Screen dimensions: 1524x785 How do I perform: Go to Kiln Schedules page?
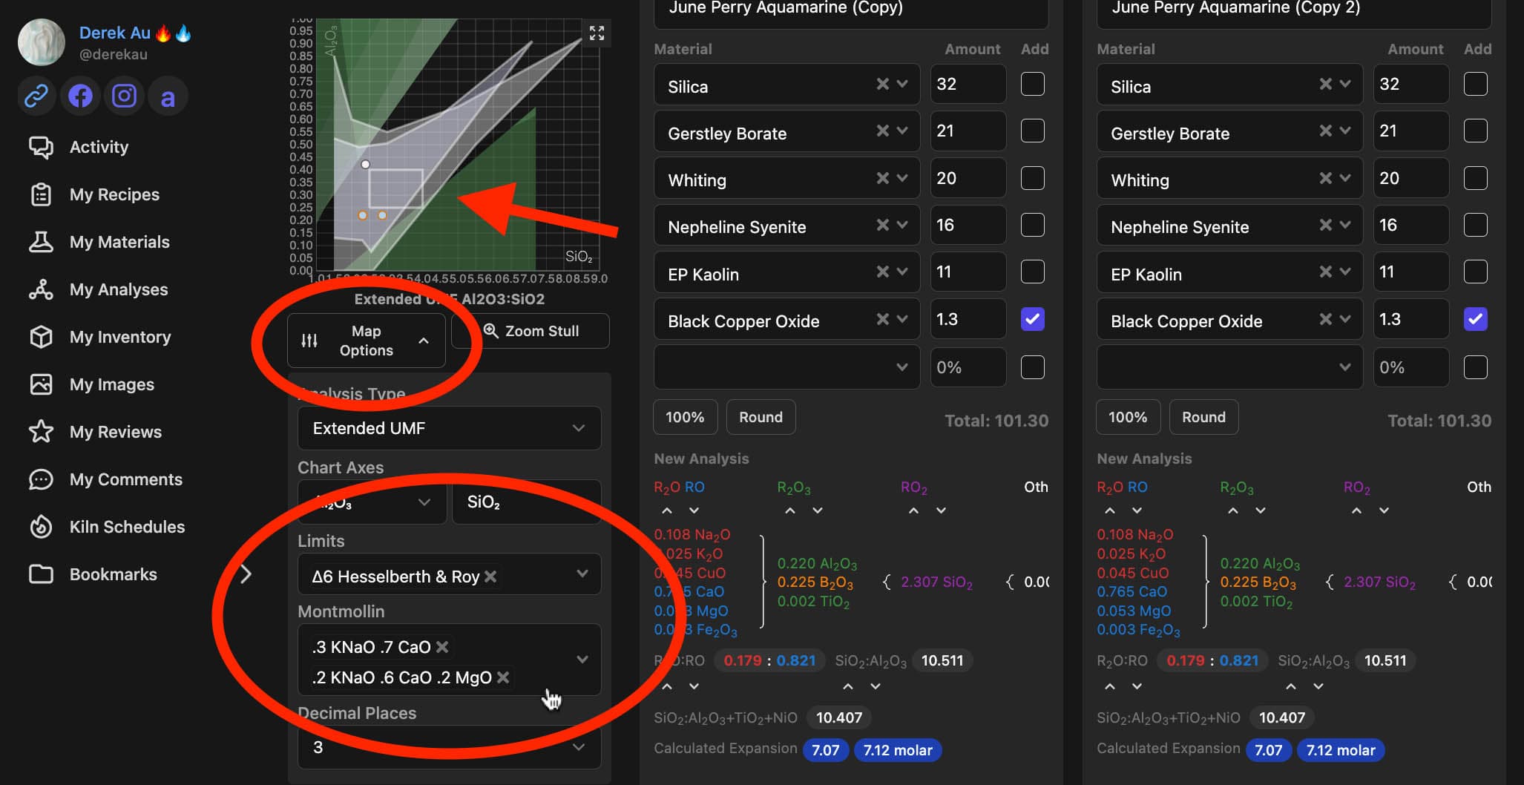coord(127,527)
